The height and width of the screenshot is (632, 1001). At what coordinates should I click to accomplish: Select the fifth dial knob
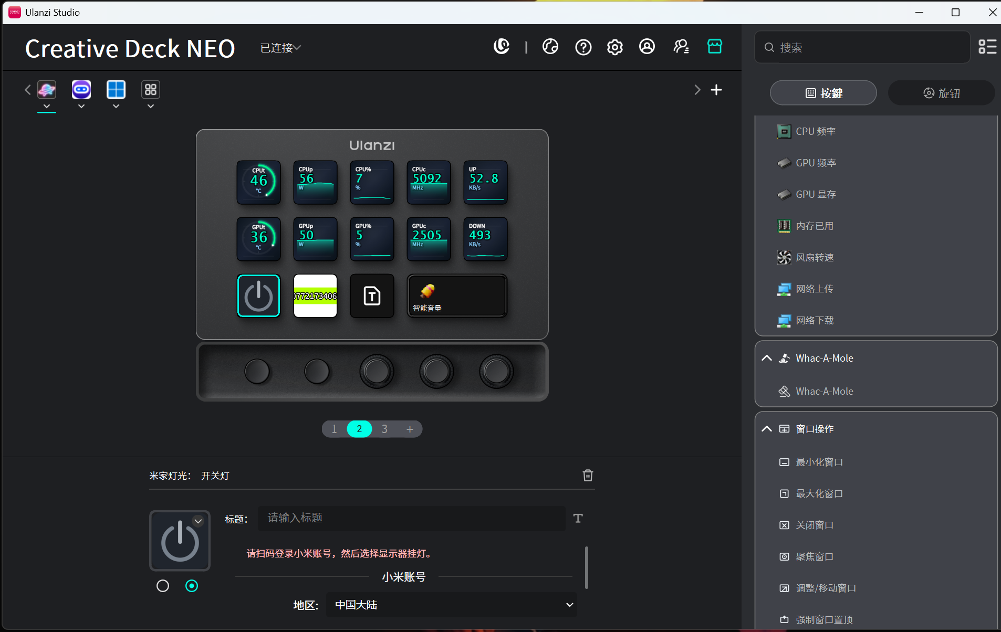click(496, 371)
